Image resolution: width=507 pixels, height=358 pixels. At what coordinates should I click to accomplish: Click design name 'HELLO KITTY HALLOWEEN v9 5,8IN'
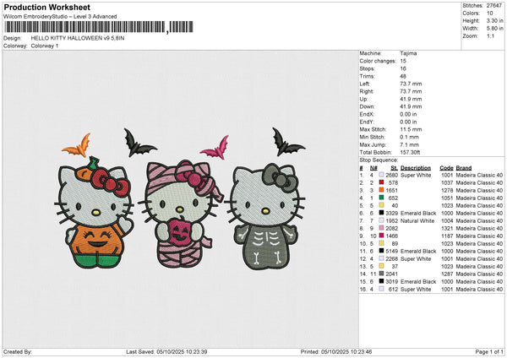tap(78, 38)
